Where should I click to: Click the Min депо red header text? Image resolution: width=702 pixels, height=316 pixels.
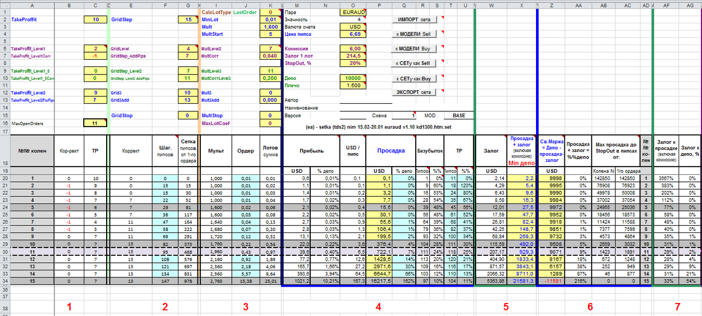[521, 163]
